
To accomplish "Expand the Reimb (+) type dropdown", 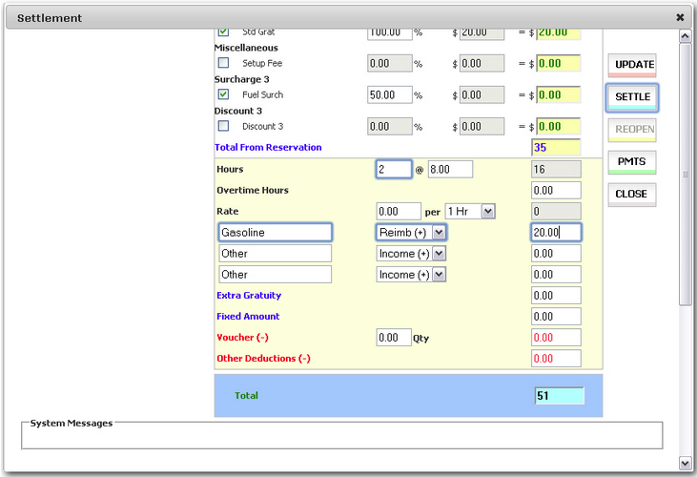I will tap(439, 232).
